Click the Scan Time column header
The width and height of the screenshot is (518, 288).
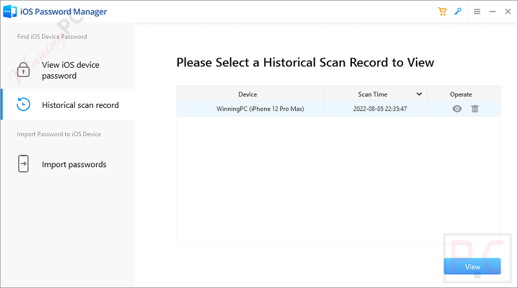(x=375, y=94)
